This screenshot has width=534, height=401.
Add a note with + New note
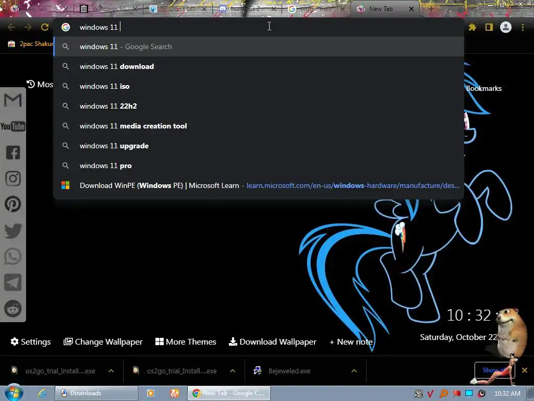[x=351, y=341]
